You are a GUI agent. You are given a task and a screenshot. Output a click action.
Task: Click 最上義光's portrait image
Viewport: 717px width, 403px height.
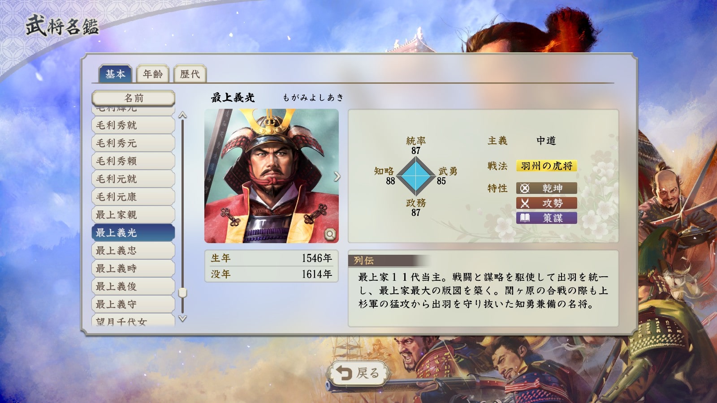pos(272,176)
